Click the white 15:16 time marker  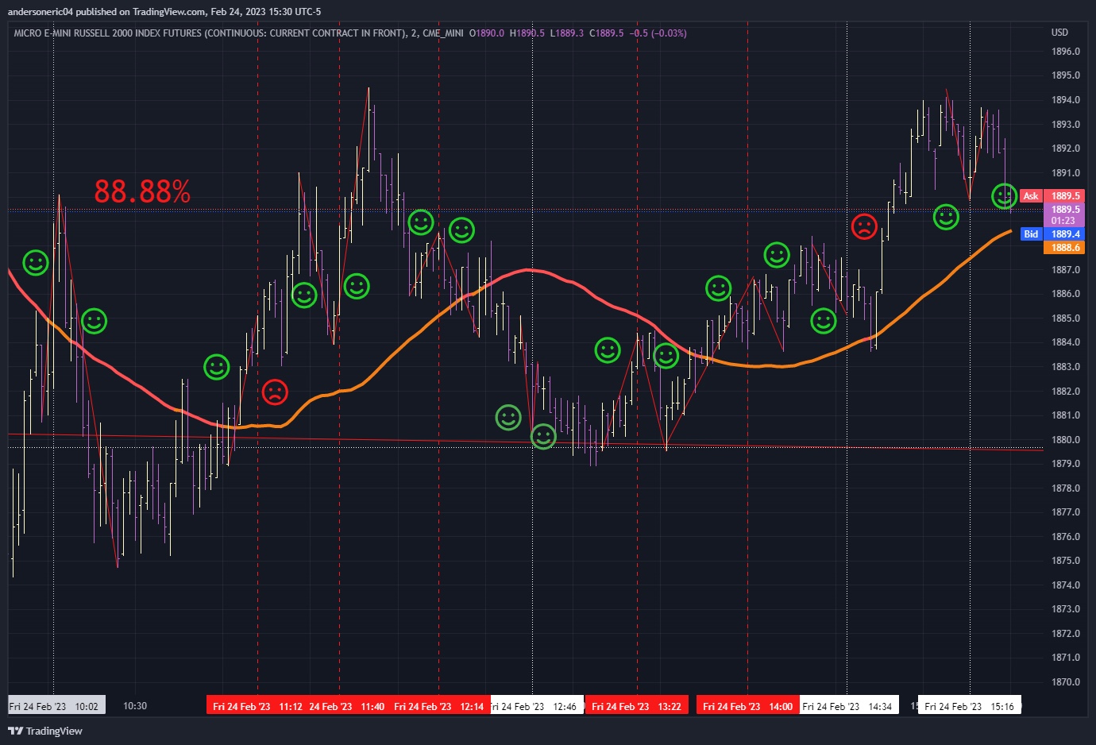tap(970, 706)
